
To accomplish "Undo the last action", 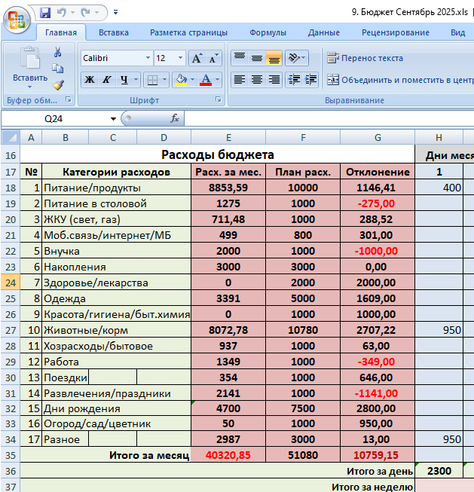I will 61,13.
